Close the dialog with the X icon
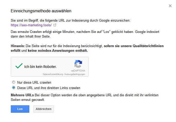The height and width of the screenshot is (122, 176). click(170, 6)
